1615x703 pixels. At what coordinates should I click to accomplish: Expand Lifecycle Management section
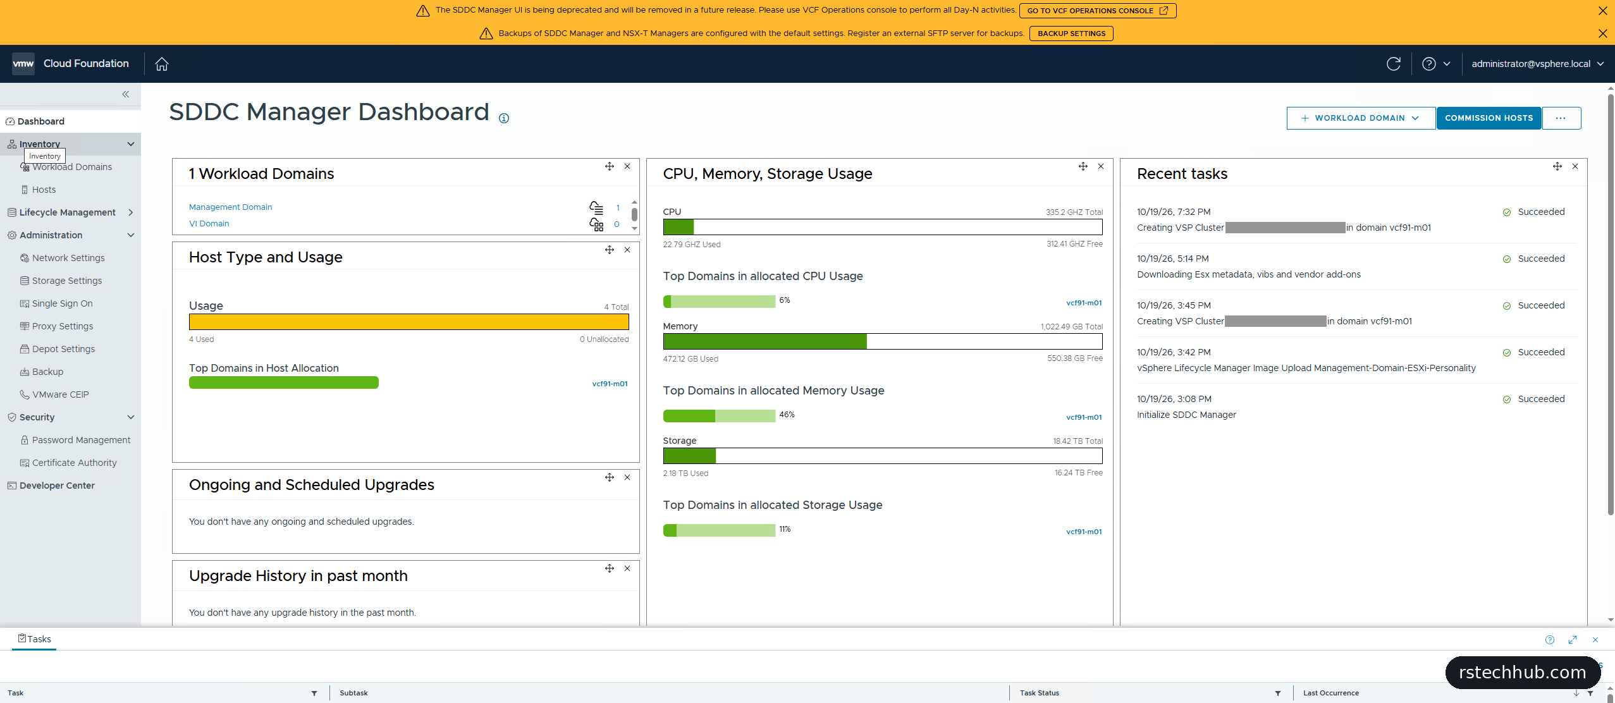click(x=131, y=212)
